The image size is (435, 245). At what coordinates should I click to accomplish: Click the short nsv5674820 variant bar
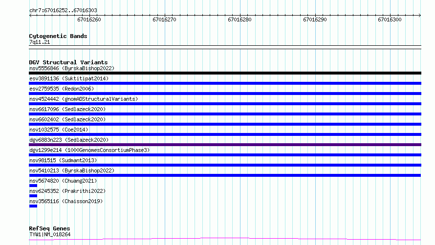(x=33, y=186)
